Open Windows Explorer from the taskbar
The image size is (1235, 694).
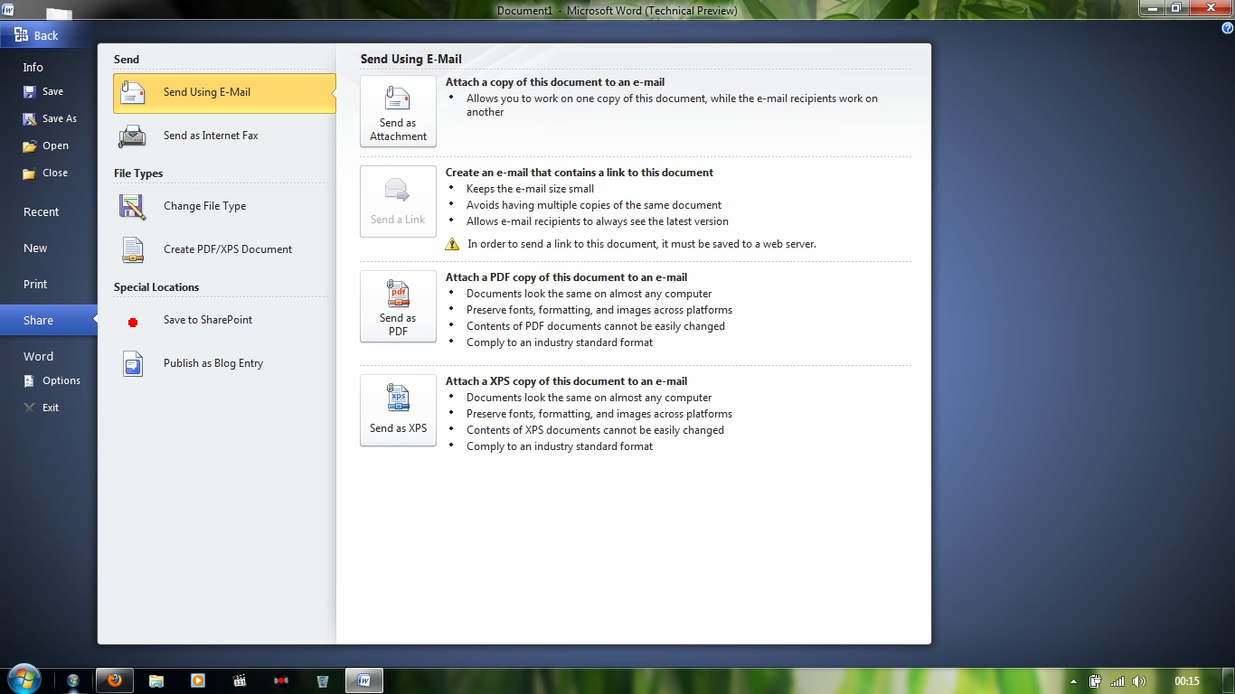pos(156,680)
